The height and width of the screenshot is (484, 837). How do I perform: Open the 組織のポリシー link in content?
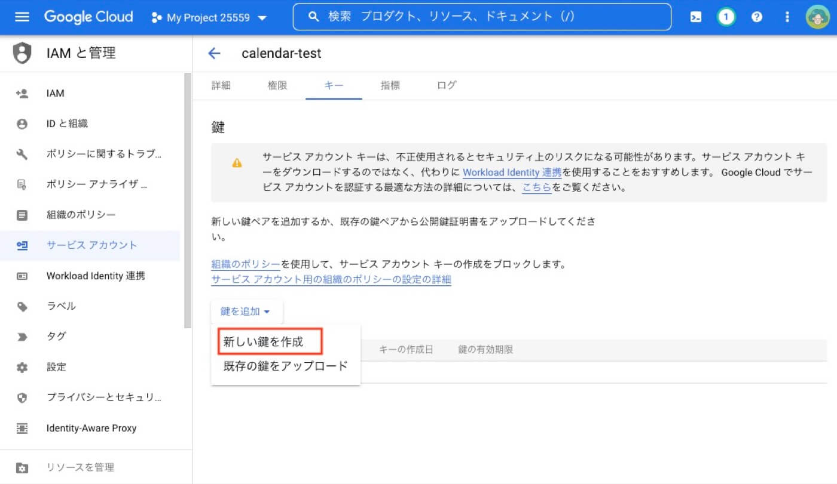pyautogui.click(x=246, y=264)
